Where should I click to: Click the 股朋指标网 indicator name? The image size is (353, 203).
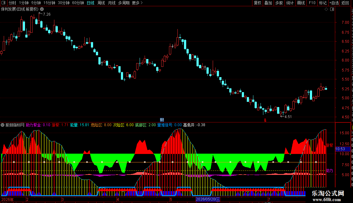point(15,125)
